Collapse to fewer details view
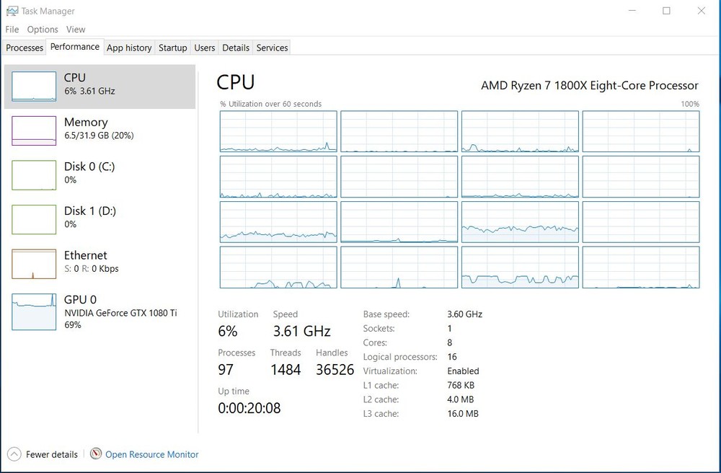Image resolution: width=721 pixels, height=473 pixels. pyautogui.click(x=43, y=454)
